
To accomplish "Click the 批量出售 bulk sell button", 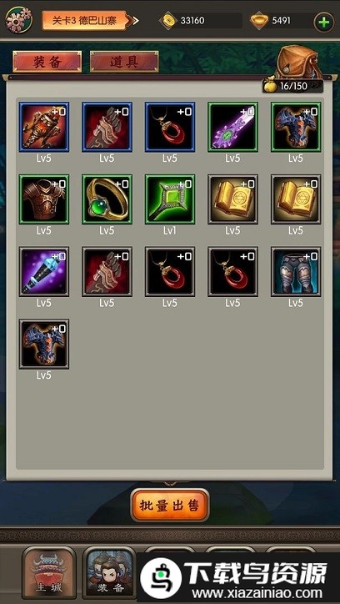I will click(170, 505).
